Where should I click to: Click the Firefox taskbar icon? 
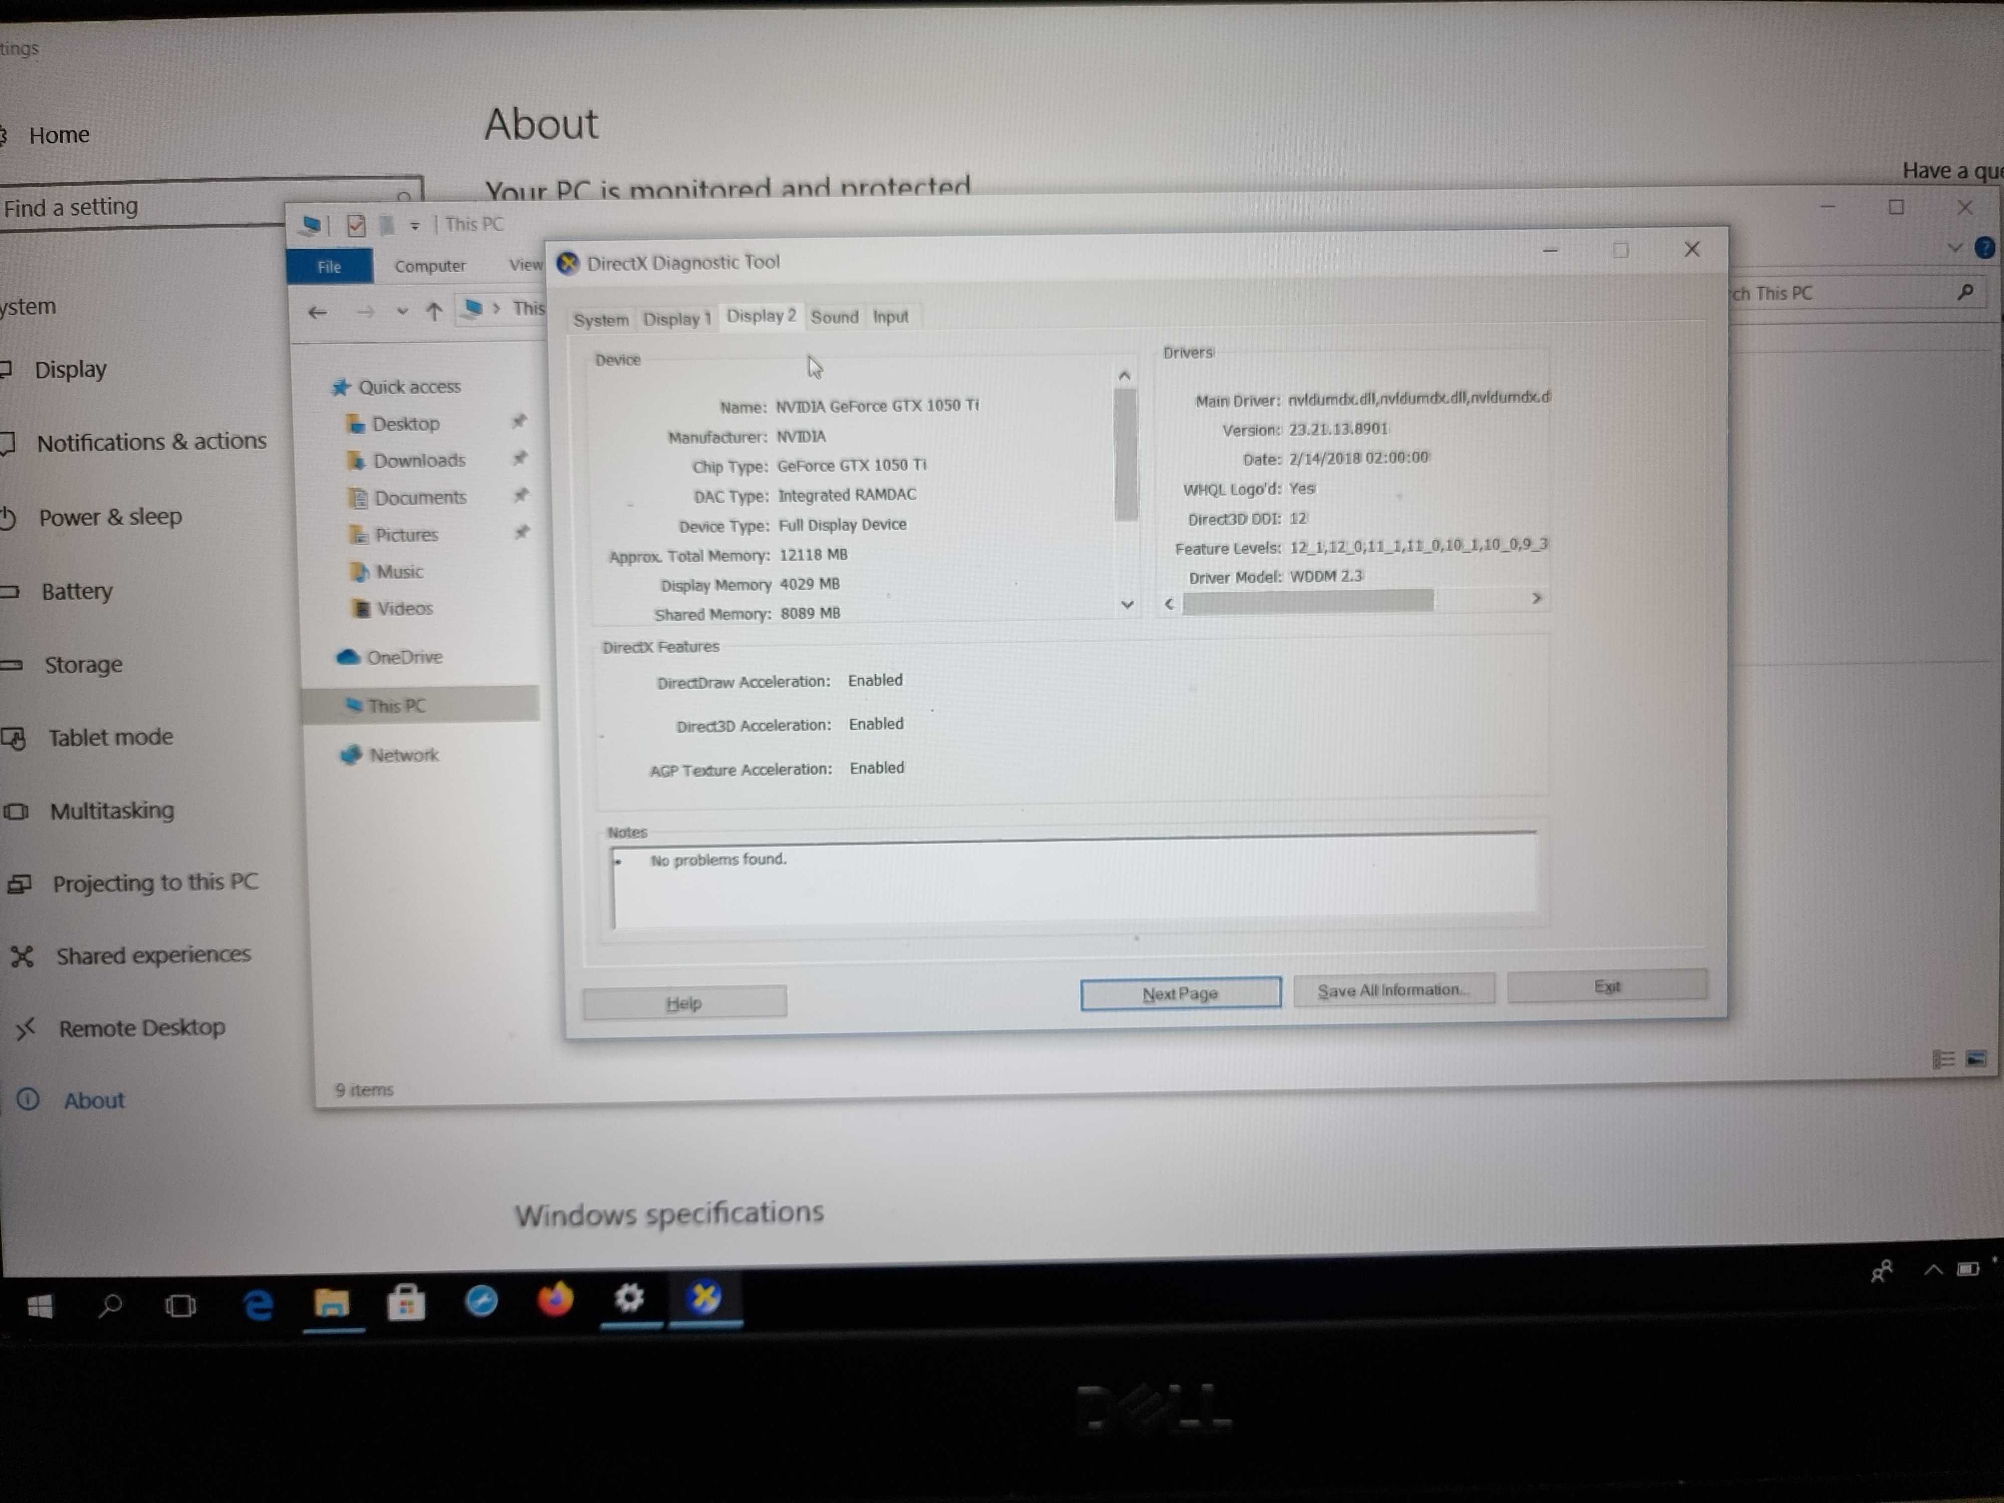point(555,1300)
